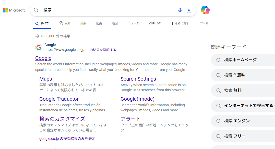Open the Google Traductor sublink
The height and width of the screenshot is (149, 275).
[x=59, y=99]
